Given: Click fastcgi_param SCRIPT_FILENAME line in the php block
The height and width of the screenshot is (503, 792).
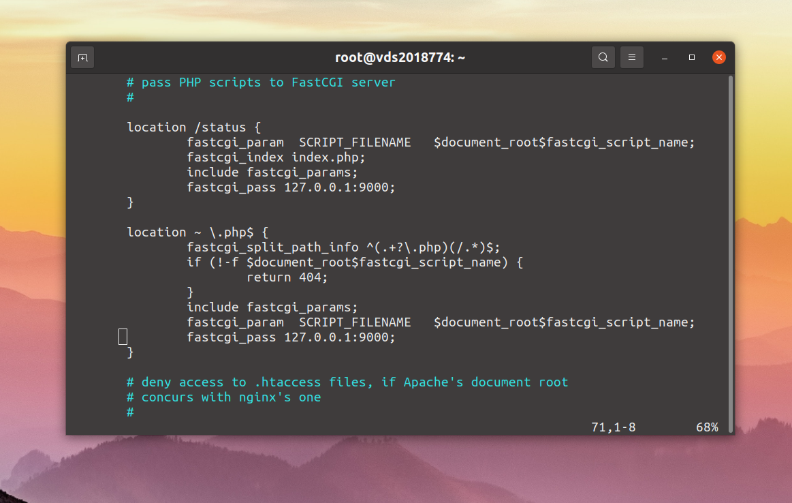Looking at the screenshot, I should pyautogui.click(x=441, y=322).
